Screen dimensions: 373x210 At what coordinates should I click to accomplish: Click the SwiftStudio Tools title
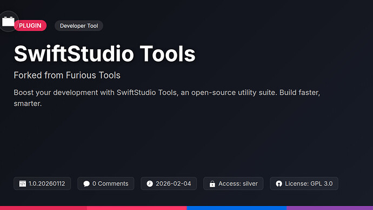coord(105,54)
